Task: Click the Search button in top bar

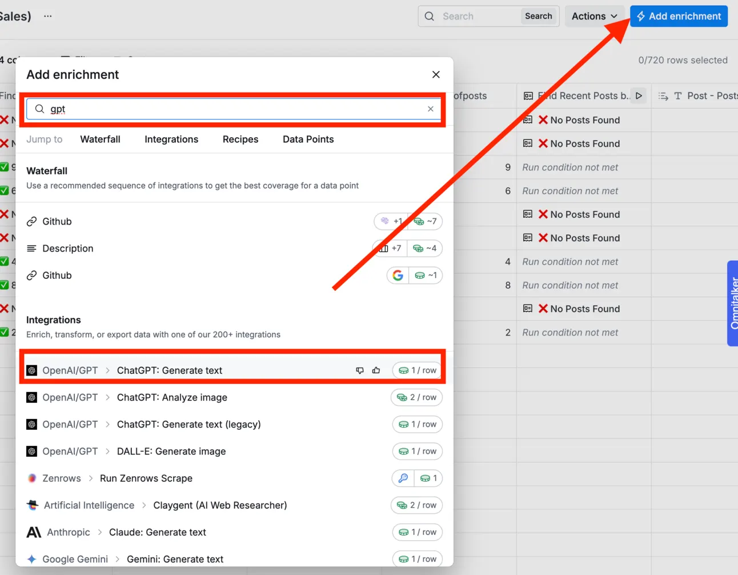Action: tap(539, 16)
